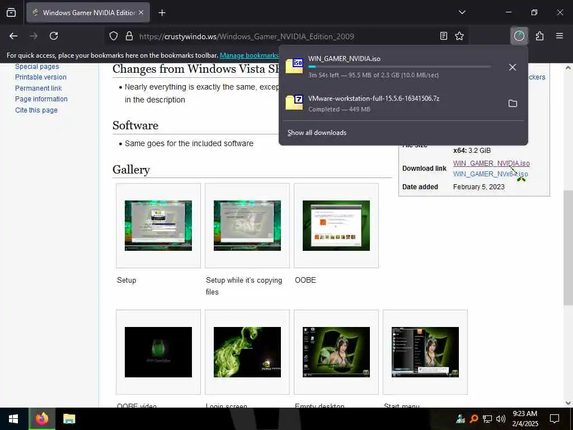Open Printable version link
Image resolution: width=573 pixels, height=430 pixels.
[x=40, y=77]
